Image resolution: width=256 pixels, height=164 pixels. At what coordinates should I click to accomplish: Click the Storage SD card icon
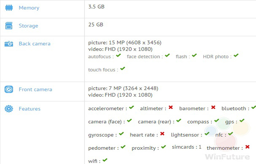coord(9,26)
